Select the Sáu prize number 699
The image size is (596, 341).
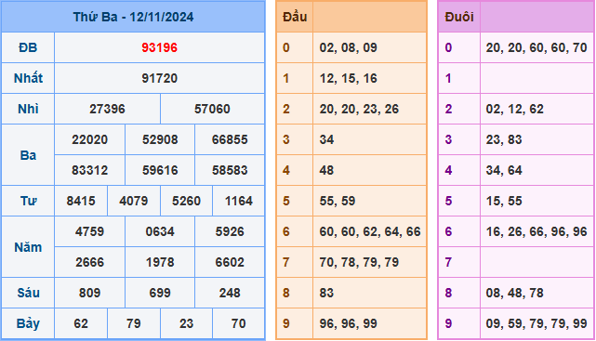(x=160, y=293)
